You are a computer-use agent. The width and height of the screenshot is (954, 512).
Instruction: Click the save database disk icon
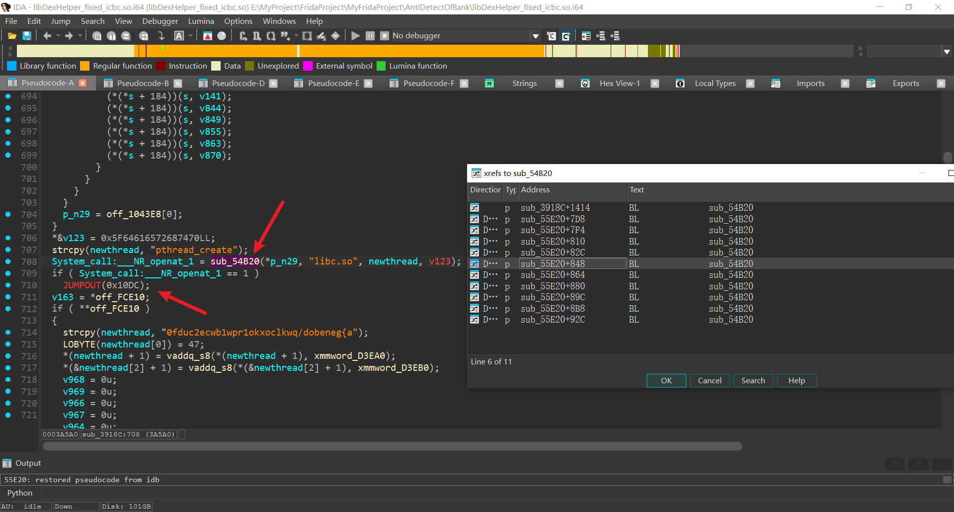(x=27, y=36)
